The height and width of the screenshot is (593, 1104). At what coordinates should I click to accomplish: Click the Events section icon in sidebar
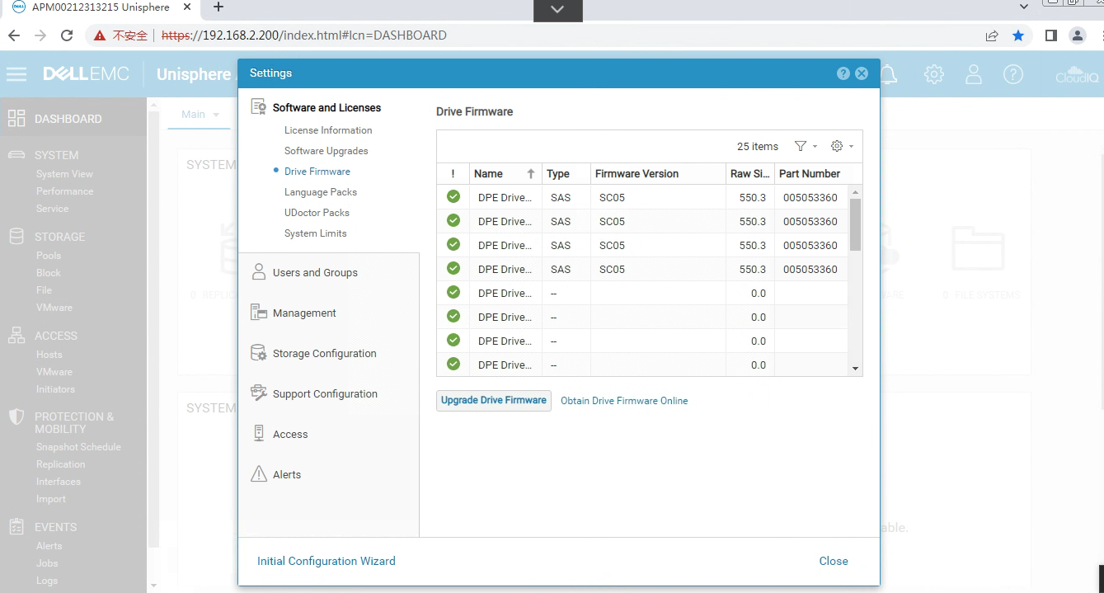tap(16, 527)
